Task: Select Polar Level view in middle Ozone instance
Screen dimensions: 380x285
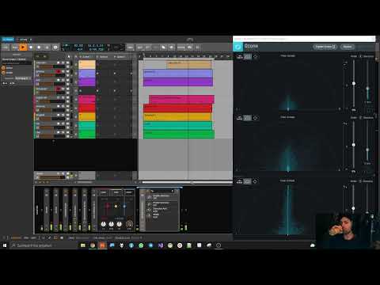Action: (248, 118)
